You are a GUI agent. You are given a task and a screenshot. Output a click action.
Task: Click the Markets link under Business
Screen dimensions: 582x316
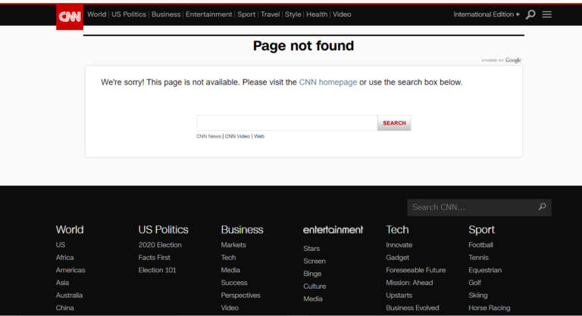pos(233,245)
